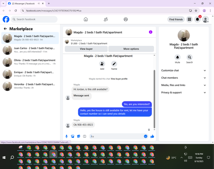Screen dimensions: 214x169
Task: Open the Windows Start menu
Action: (4, 157)
